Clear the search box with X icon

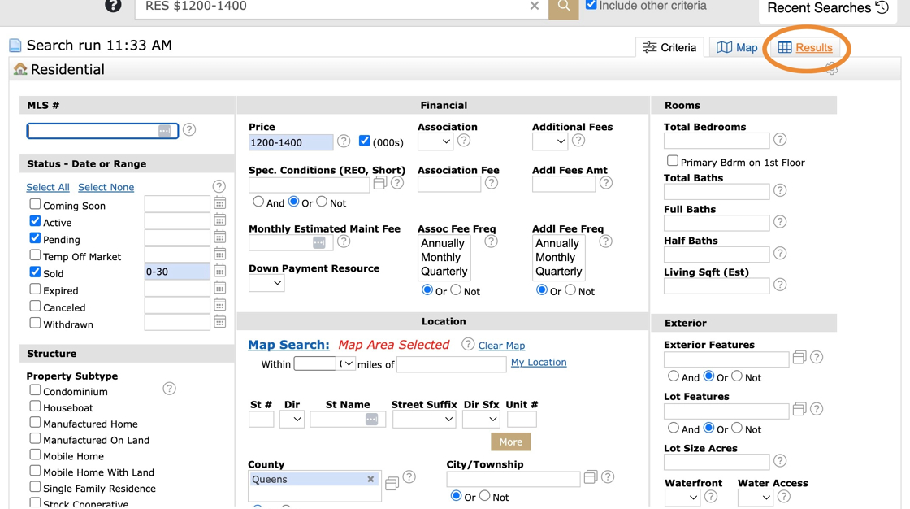pyautogui.click(x=534, y=7)
